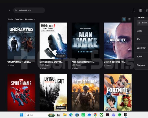
Task: Switch to grid view layout
Action: (124, 19)
